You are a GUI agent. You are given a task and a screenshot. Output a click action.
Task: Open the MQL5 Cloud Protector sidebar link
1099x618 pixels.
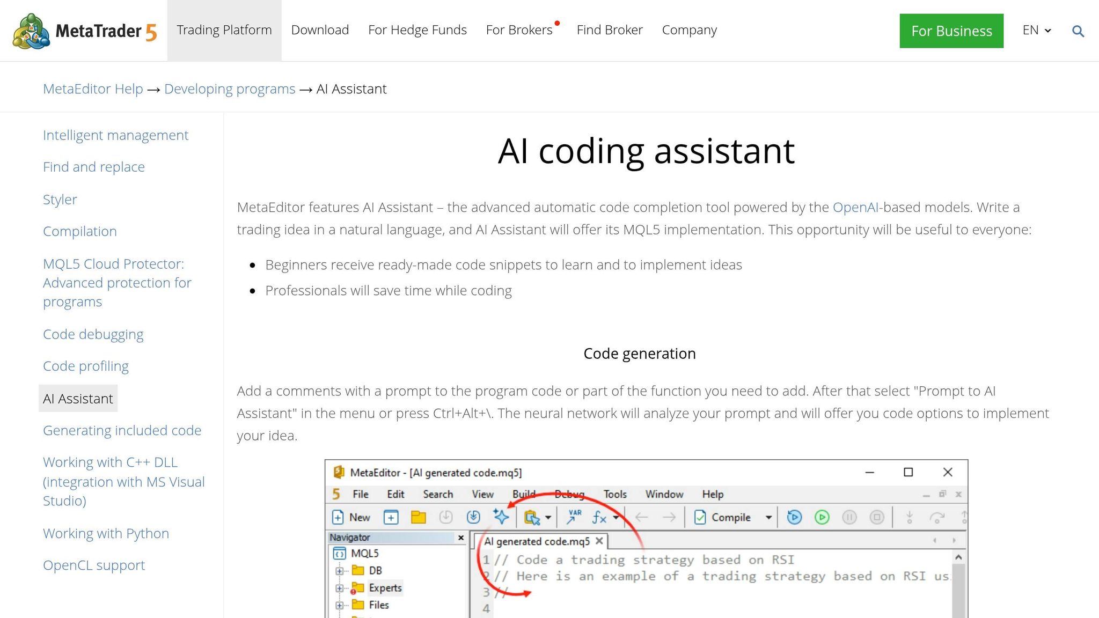[117, 283]
